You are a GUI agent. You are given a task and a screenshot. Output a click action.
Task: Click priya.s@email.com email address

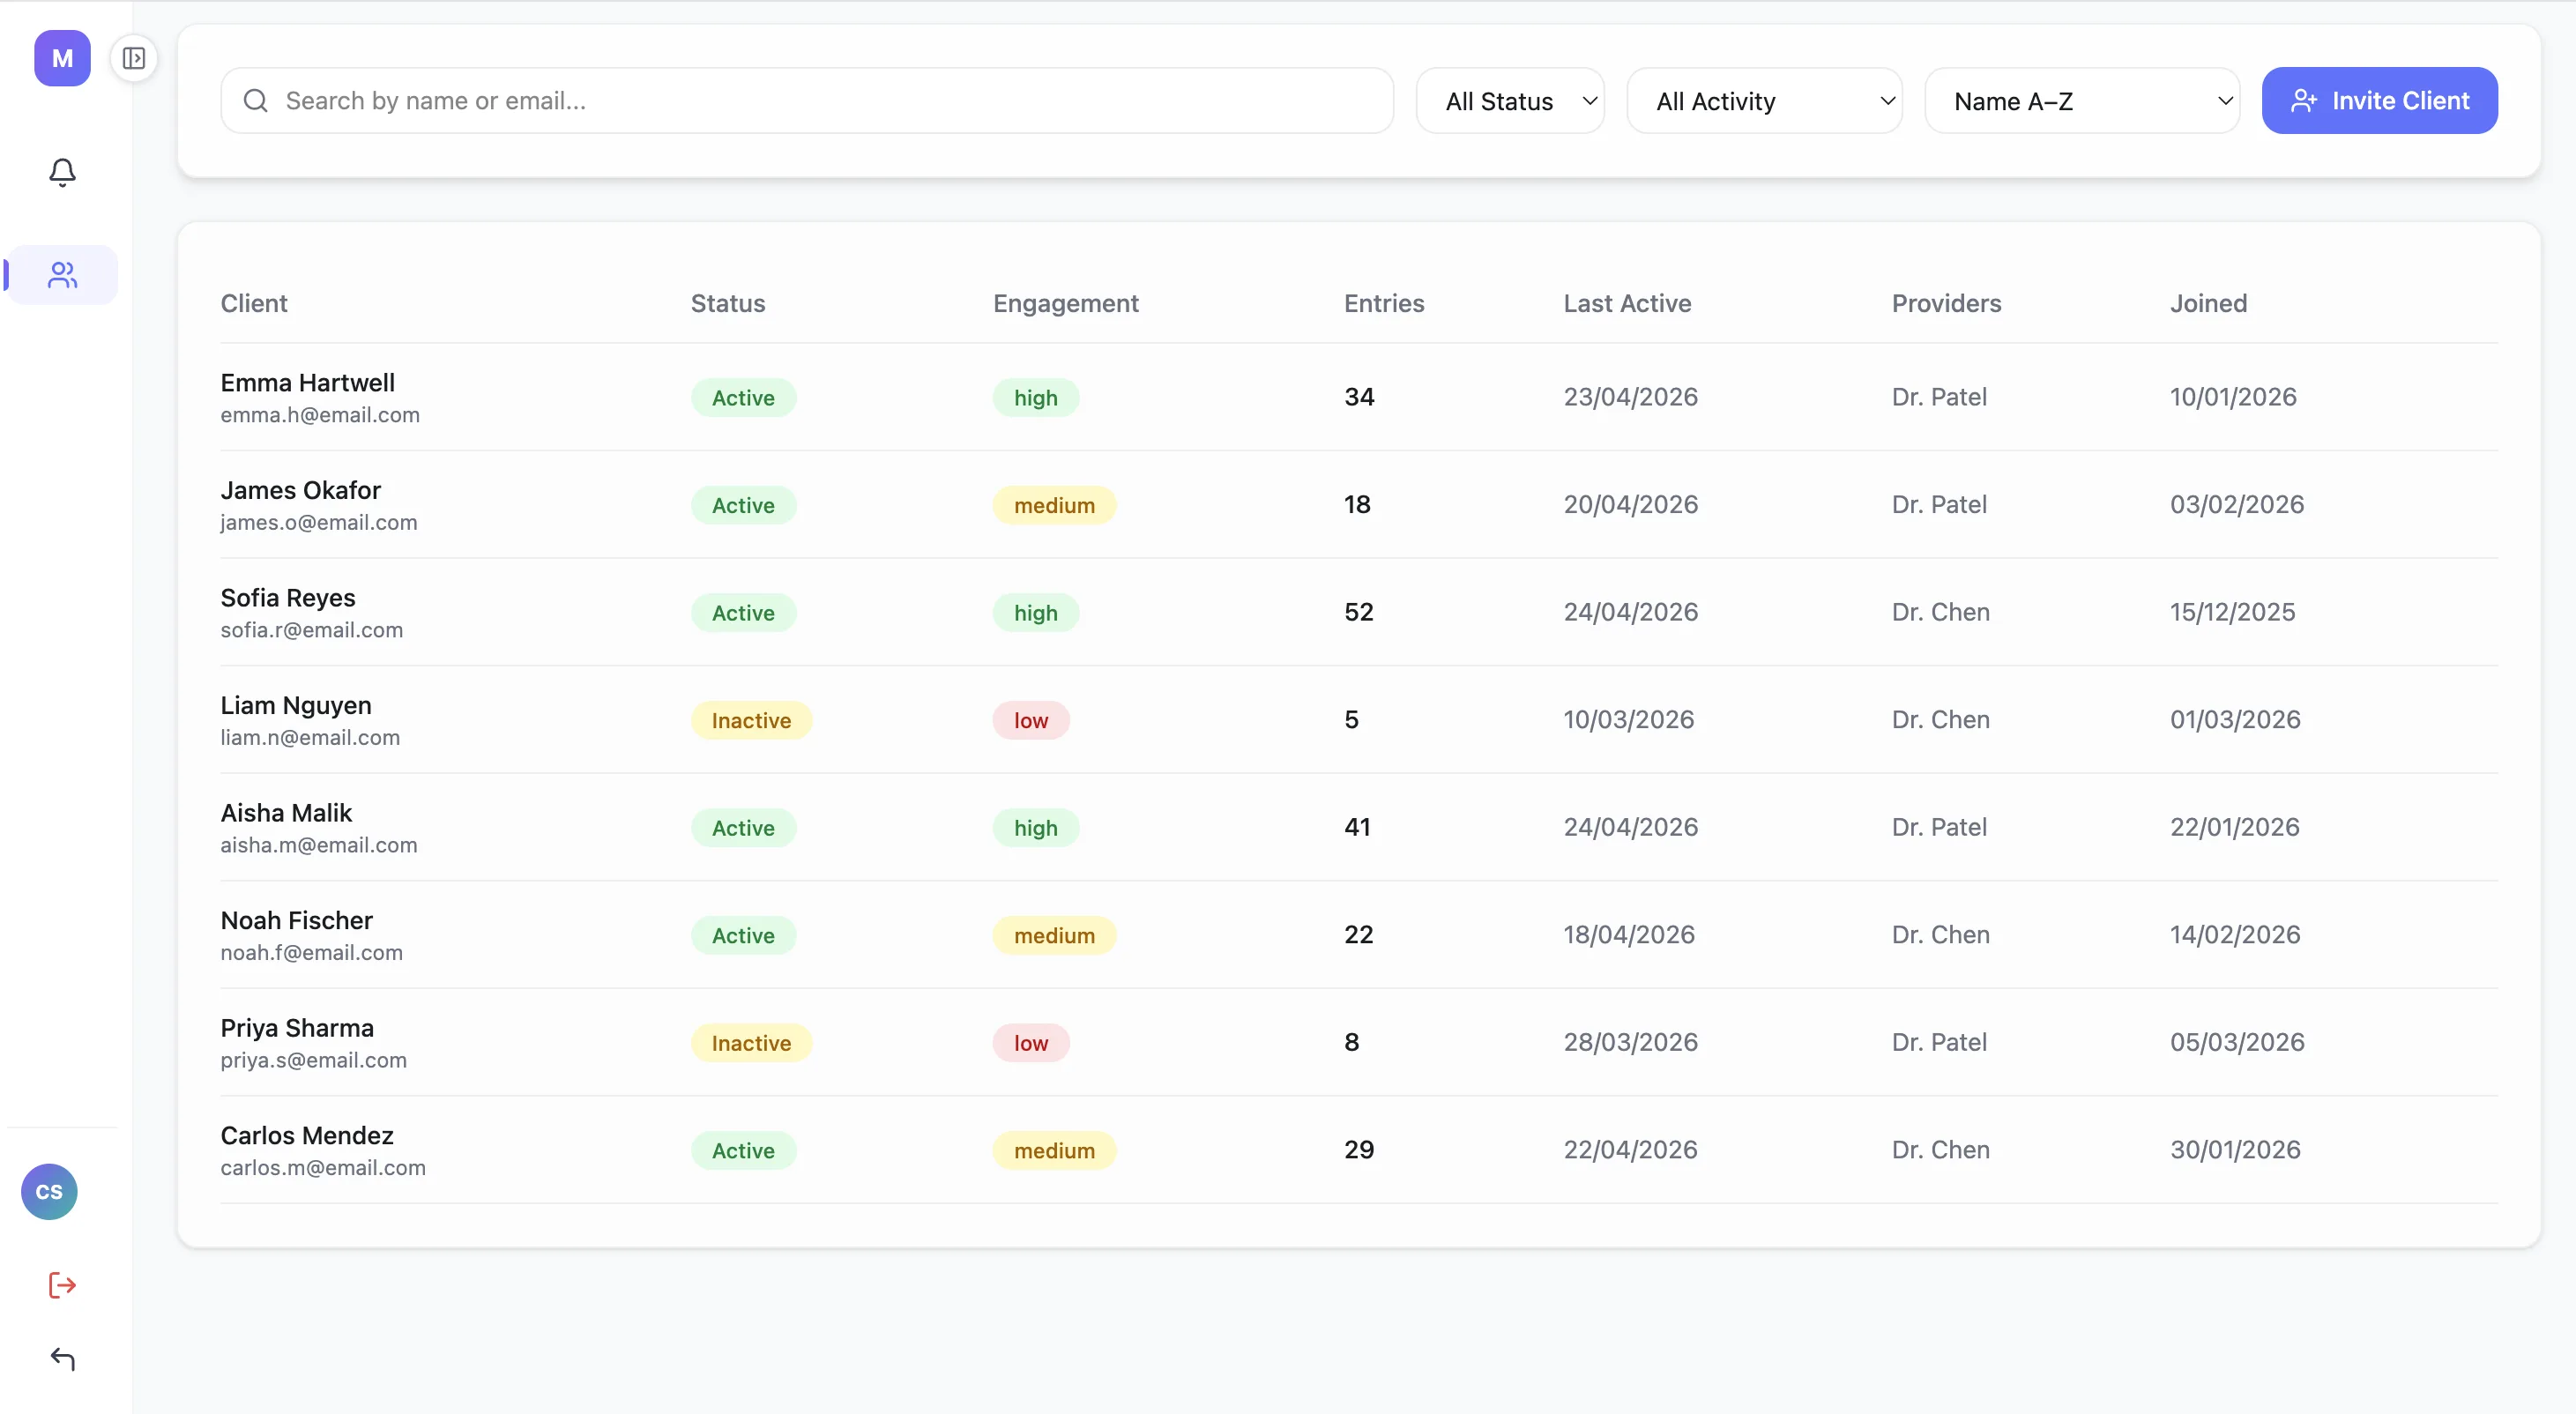click(x=314, y=1060)
